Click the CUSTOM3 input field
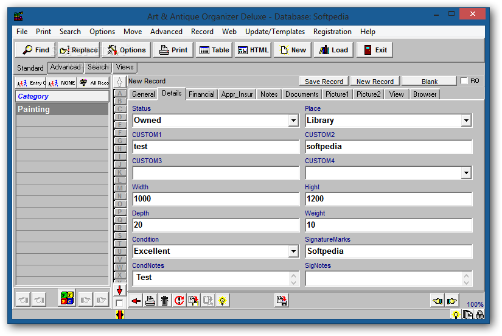502x336 pixels. click(x=216, y=173)
